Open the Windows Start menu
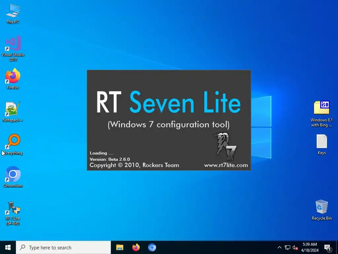Image resolution: width=338 pixels, height=254 pixels. click(x=8, y=247)
